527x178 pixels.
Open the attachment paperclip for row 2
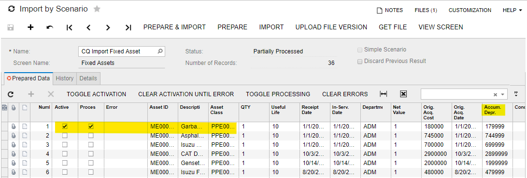[14, 136]
